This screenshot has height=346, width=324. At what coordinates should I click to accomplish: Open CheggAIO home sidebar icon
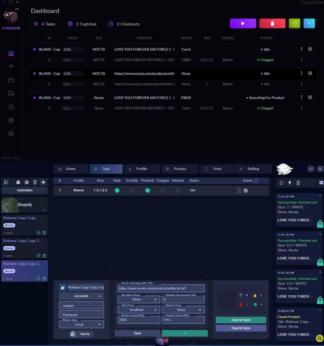pos(11,53)
